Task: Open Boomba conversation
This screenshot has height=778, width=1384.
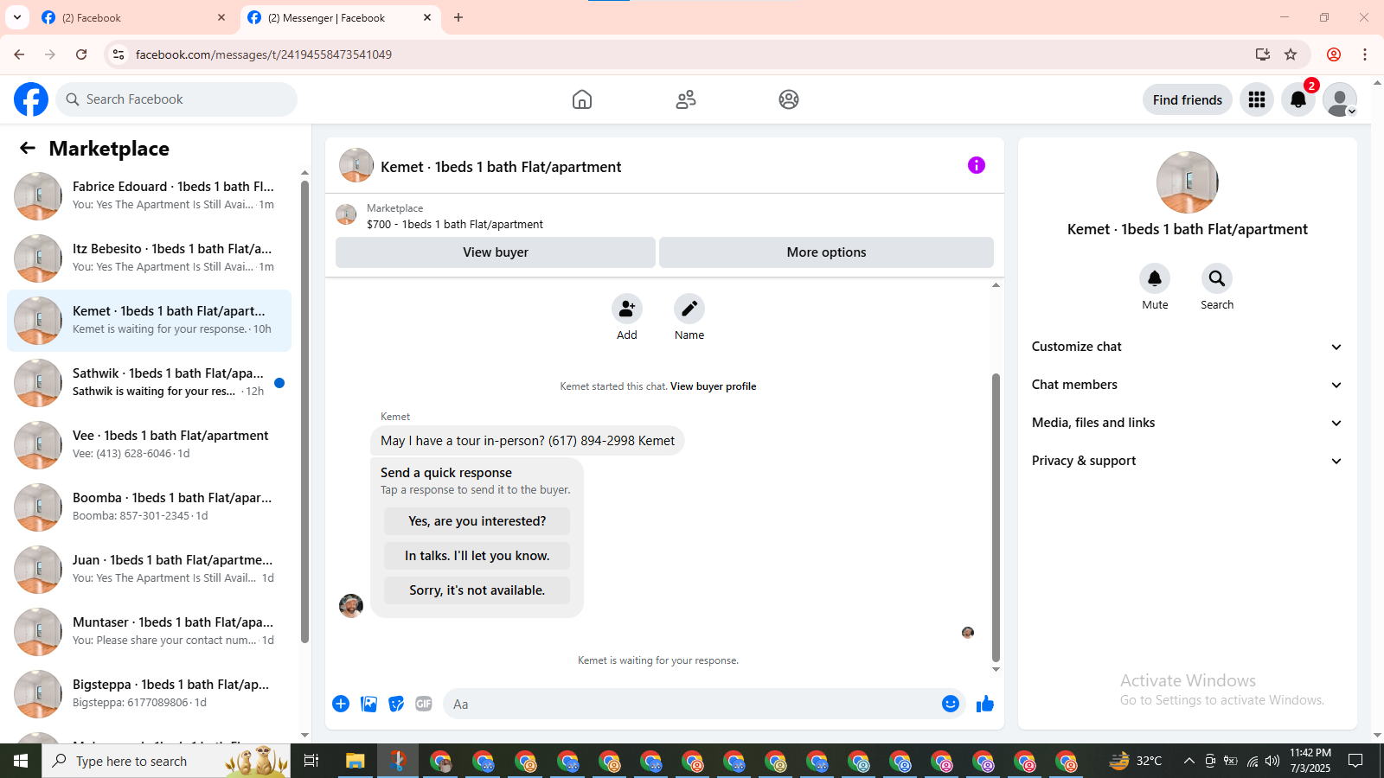Action: tap(149, 507)
